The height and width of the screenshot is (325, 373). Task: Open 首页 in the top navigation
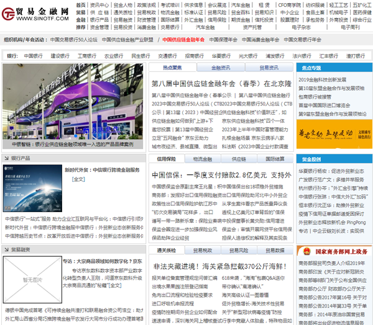pyautogui.click(x=81, y=5)
